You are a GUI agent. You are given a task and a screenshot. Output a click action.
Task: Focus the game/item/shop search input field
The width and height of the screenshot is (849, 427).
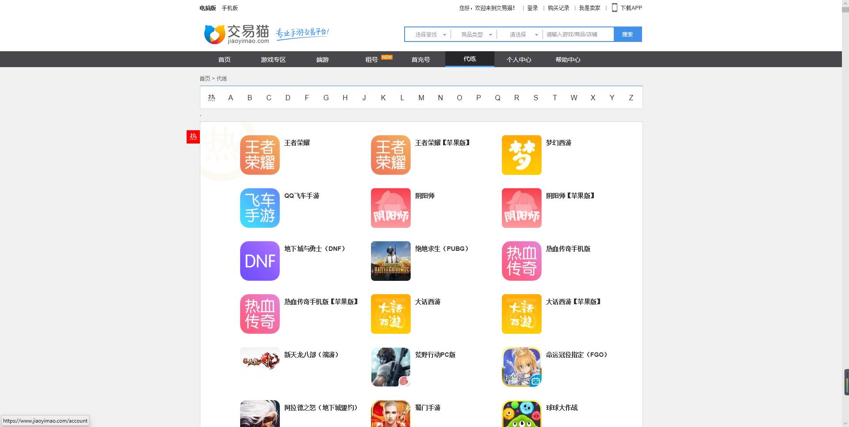578,34
